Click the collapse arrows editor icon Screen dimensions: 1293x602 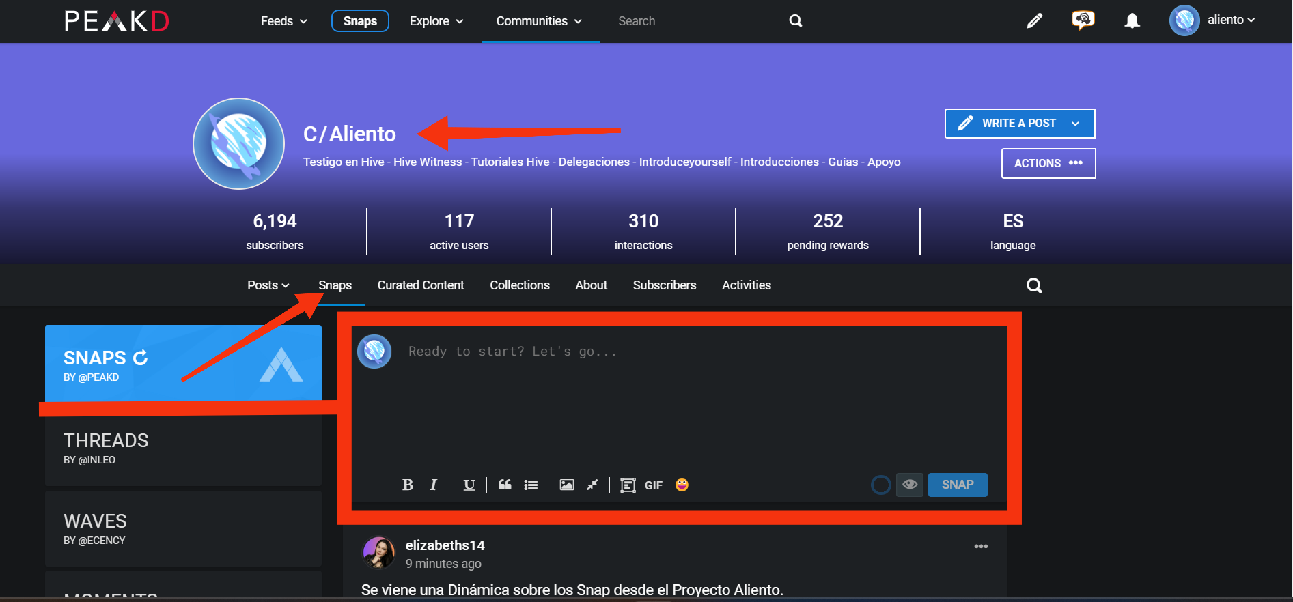[592, 485]
